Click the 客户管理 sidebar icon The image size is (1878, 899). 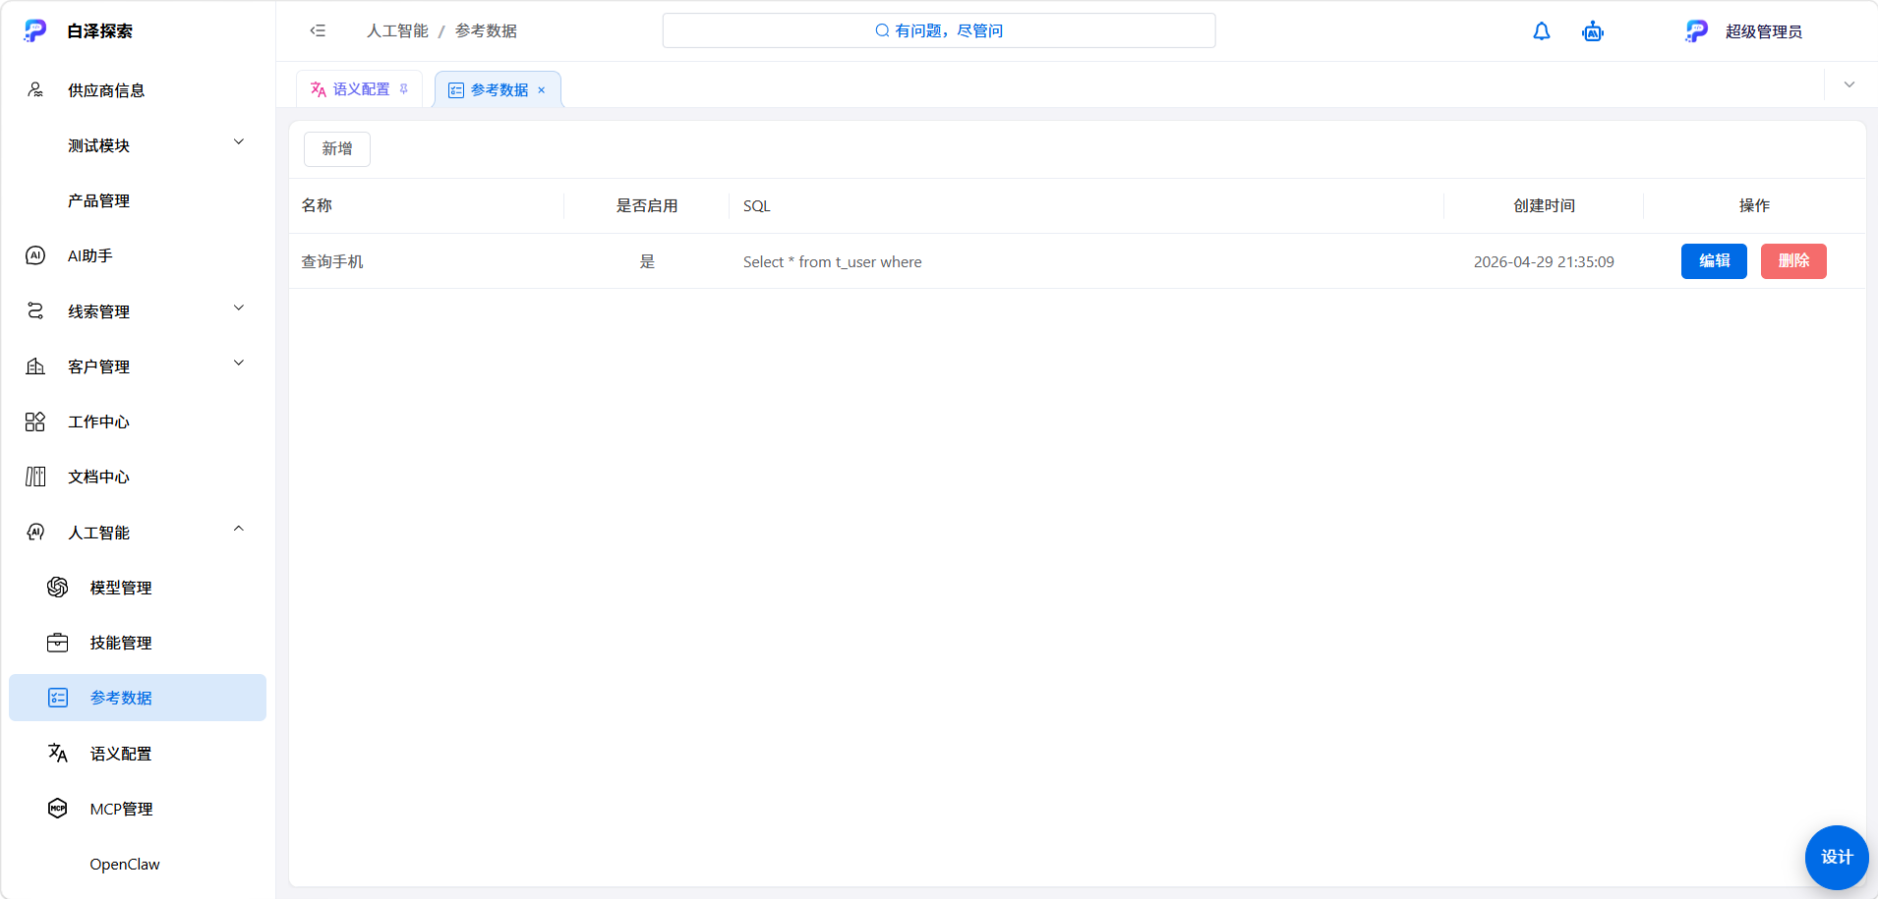(35, 366)
